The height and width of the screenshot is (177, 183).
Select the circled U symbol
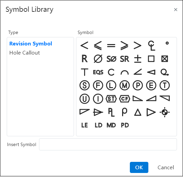click(85, 99)
